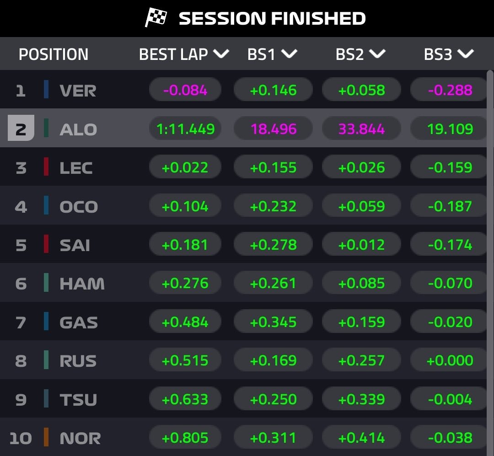
Task: Click Hamilton's +0.276 best lap pill
Action: (185, 283)
